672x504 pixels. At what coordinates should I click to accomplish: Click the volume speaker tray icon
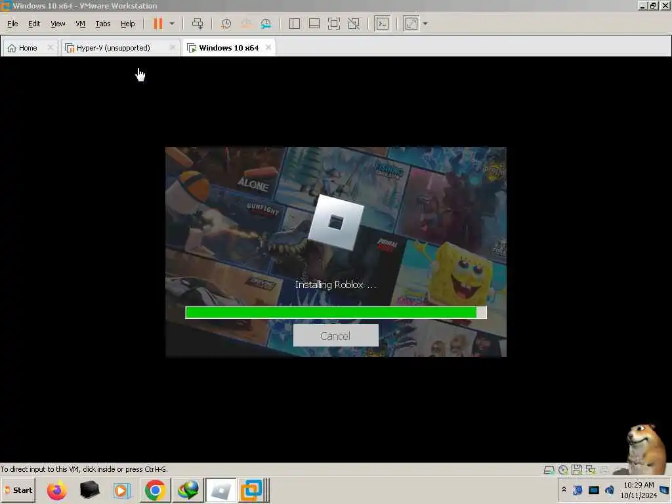610,490
